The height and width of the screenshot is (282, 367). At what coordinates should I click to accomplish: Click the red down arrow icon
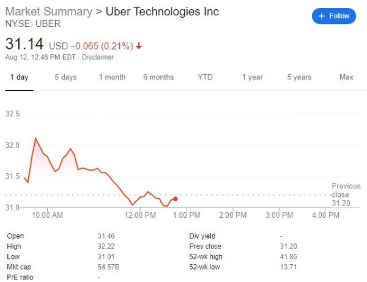139,46
